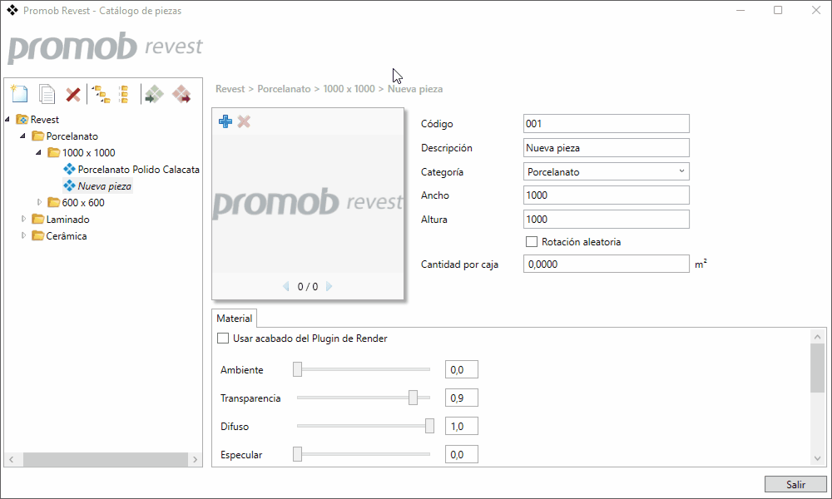Click the red X delete icon in the catalog toolbar
Image resolution: width=832 pixels, height=499 pixels.
coord(72,95)
